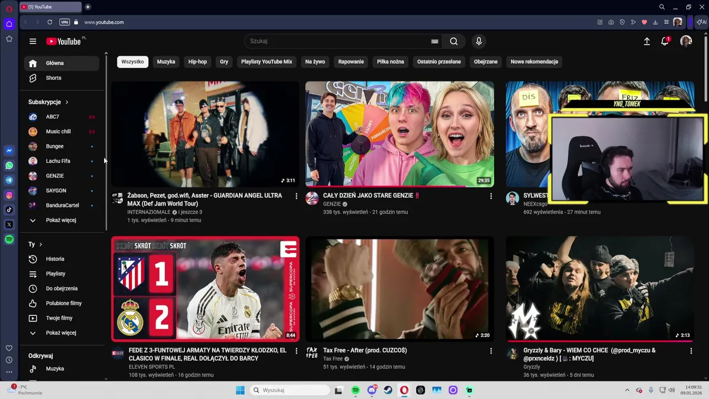Open Opera ad blocker shield icon
The image size is (709, 399).
coord(622,22)
